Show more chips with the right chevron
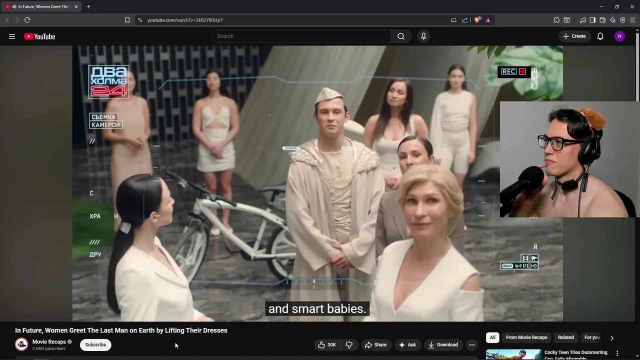640x360 pixels. 611,338
